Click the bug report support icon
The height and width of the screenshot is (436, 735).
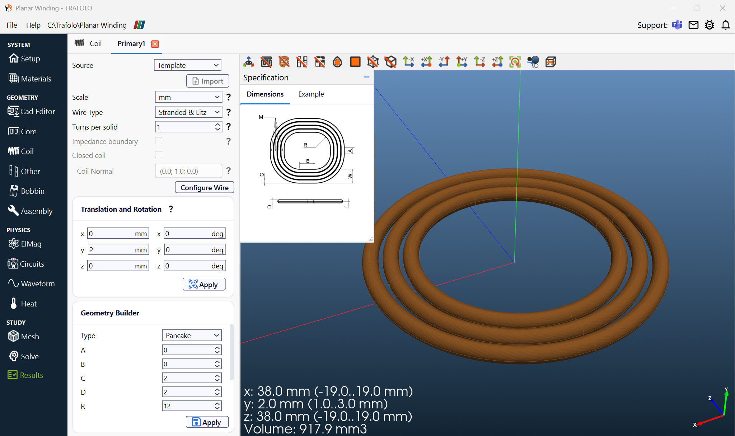710,25
